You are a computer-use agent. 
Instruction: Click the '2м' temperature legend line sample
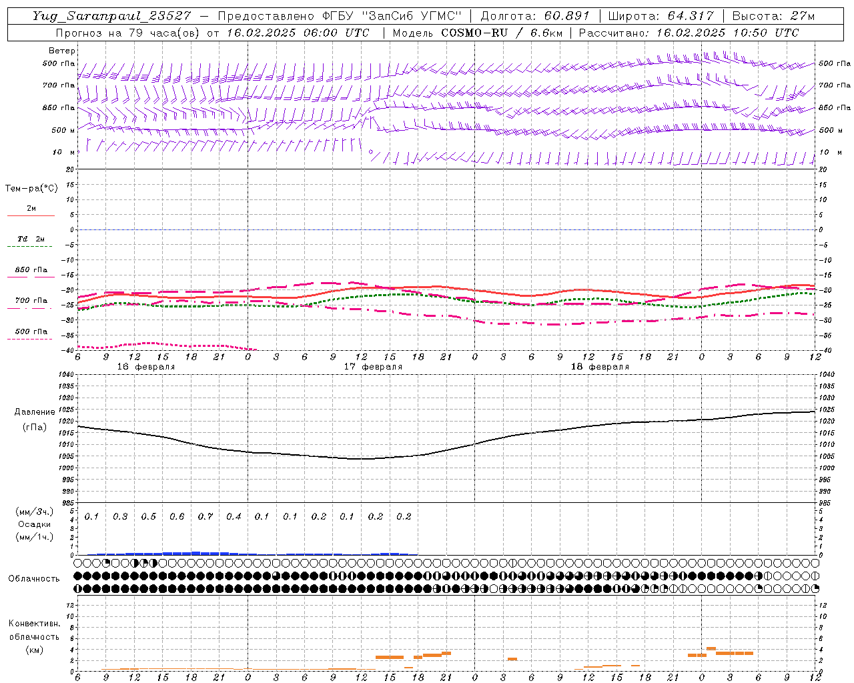31,215
